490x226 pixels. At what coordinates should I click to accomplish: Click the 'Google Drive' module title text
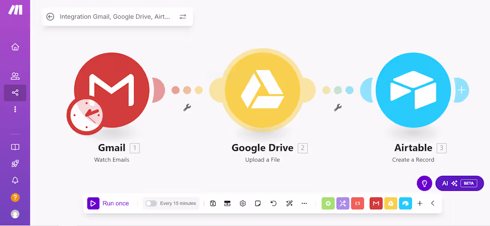[262, 148]
